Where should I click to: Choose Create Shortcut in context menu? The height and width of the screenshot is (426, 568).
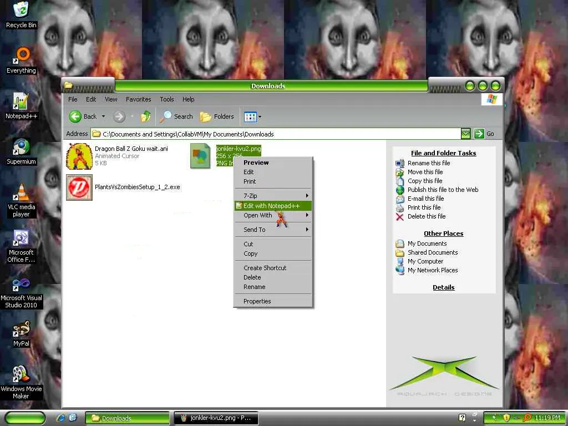click(x=273, y=268)
